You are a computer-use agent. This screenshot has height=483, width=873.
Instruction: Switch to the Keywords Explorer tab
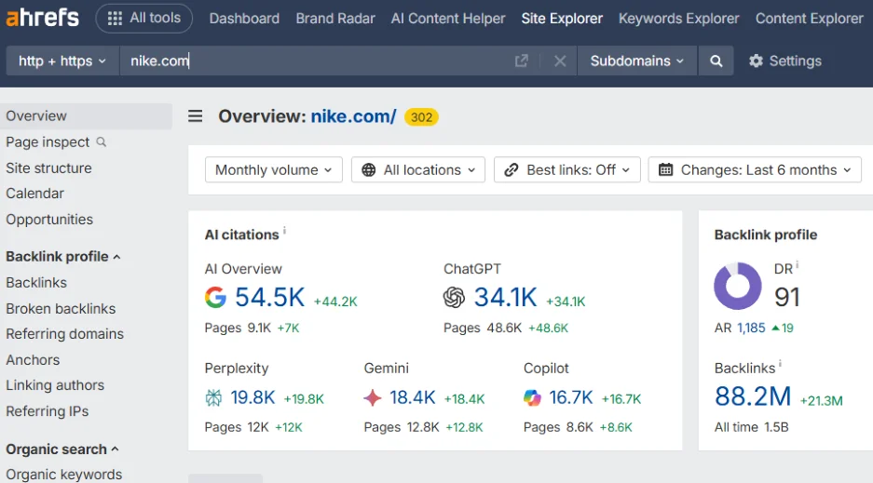coord(678,19)
